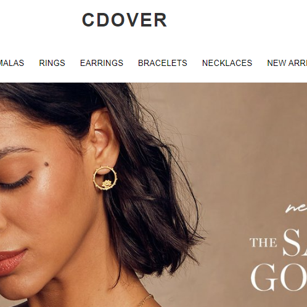Click the lotus charm inside the earring
This screenshot has height=307, width=307.
107,184
